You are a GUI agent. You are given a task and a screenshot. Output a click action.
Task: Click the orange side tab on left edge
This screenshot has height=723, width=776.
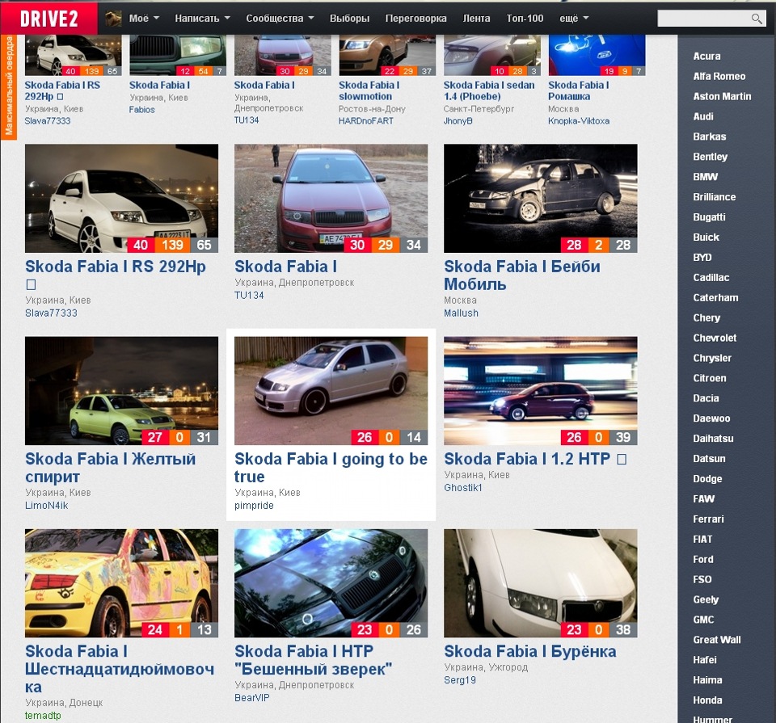point(9,87)
